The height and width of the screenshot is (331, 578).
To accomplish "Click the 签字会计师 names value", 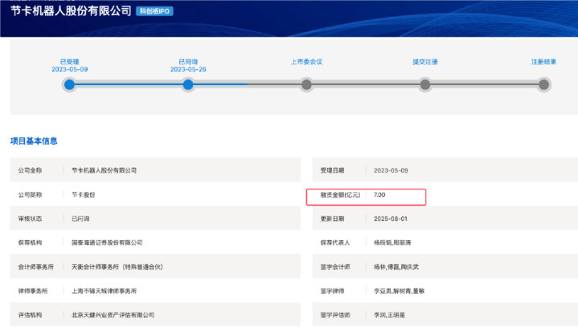I will click(396, 267).
